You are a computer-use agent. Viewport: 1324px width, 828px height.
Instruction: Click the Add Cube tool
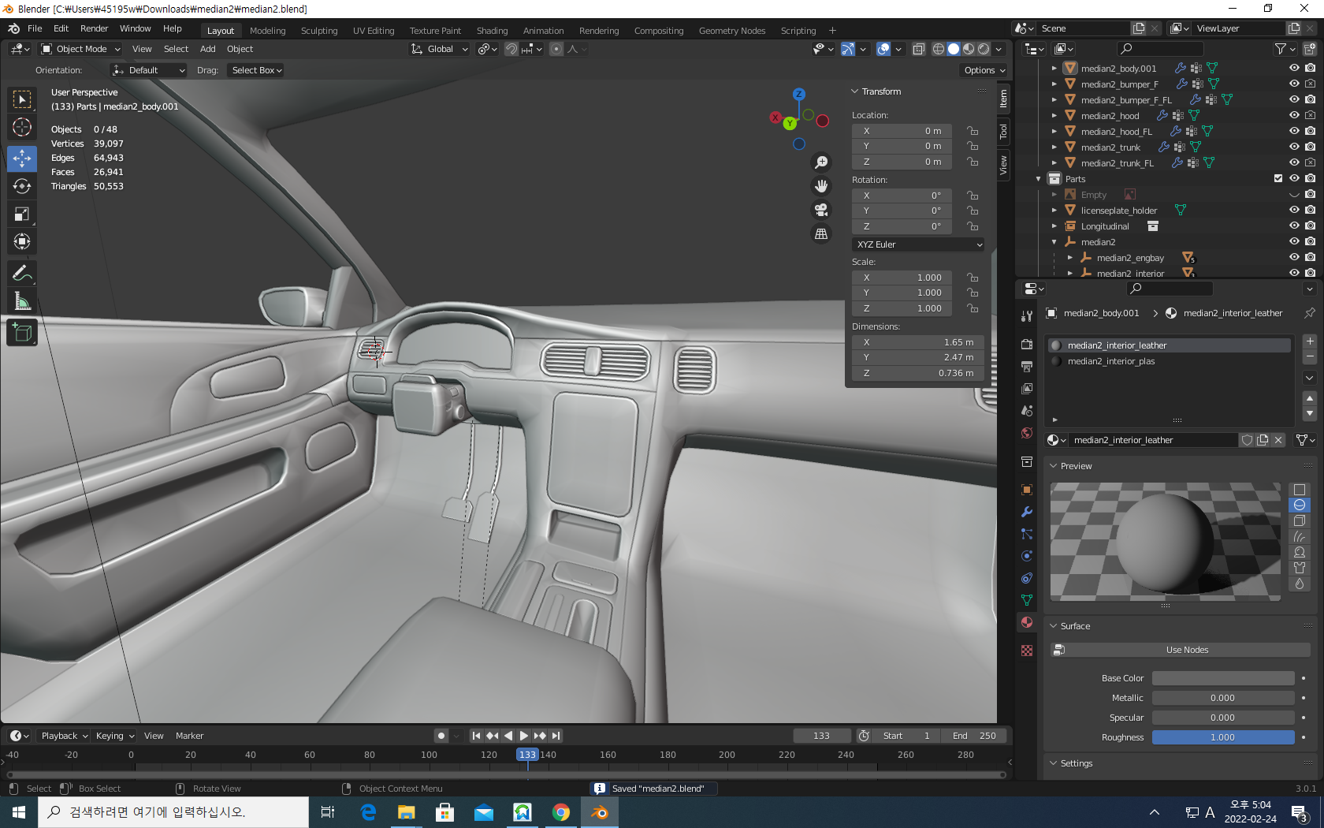22,333
